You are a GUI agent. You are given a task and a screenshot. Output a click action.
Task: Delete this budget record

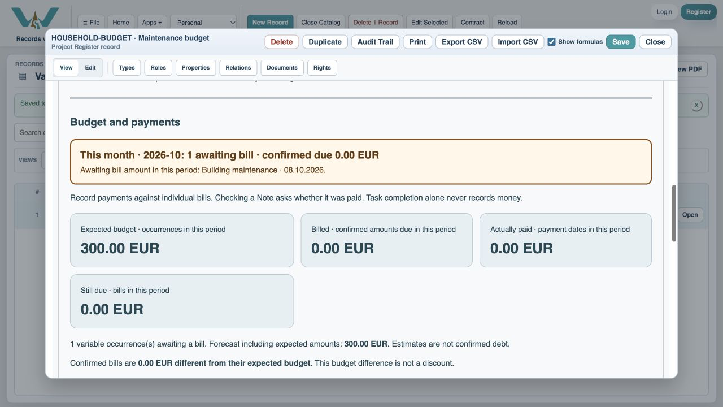click(282, 42)
